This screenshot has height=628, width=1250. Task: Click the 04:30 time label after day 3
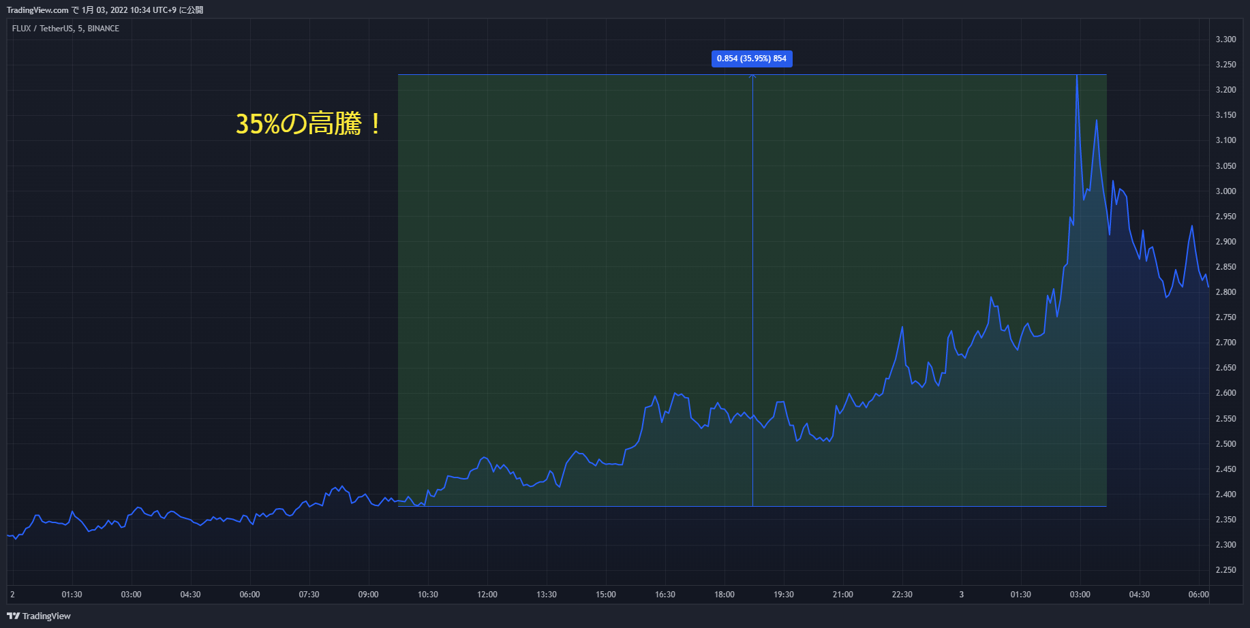pyautogui.click(x=1139, y=595)
